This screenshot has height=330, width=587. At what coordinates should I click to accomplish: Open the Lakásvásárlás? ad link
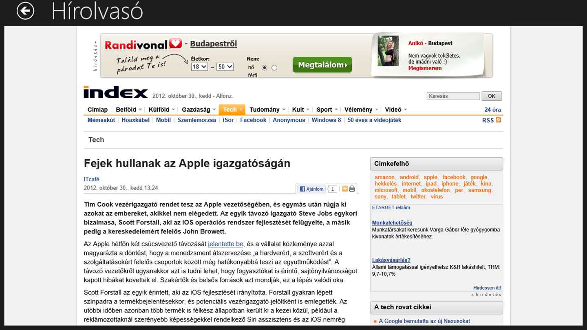[x=391, y=260]
